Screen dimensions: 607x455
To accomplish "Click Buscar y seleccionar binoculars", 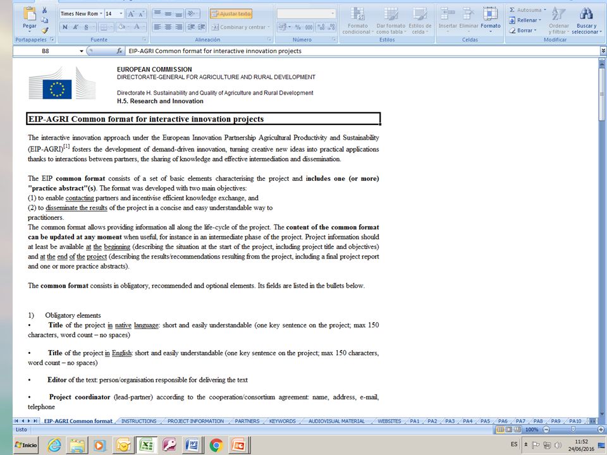I will tap(587, 20).
